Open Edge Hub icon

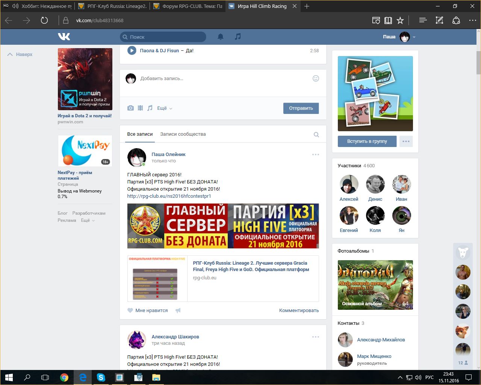(423, 20)
